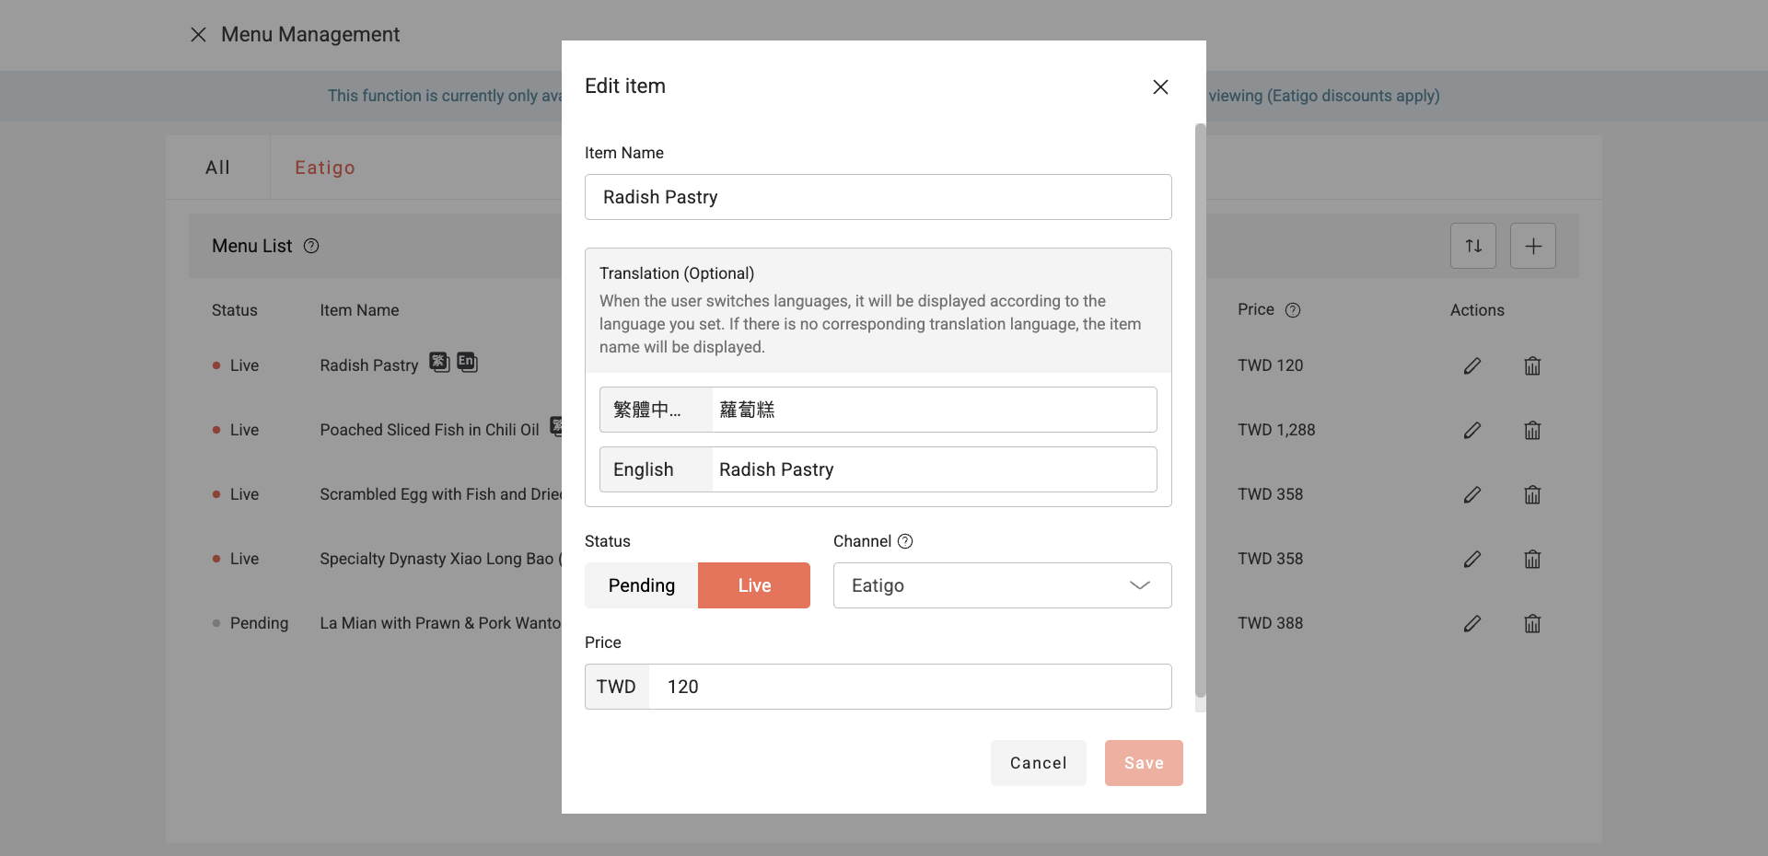Screen dimensions: 1768x856
Task: Click the 繁 translation badge beside Radish Pastry
Action: (439, 363)
